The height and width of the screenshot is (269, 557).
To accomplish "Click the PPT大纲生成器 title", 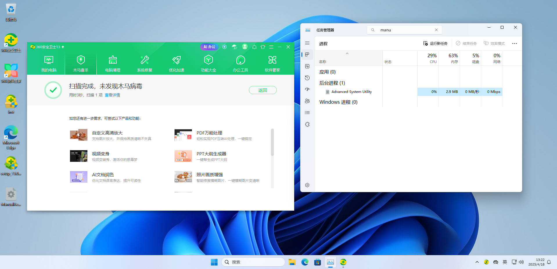I will click(x=211, y=154).
